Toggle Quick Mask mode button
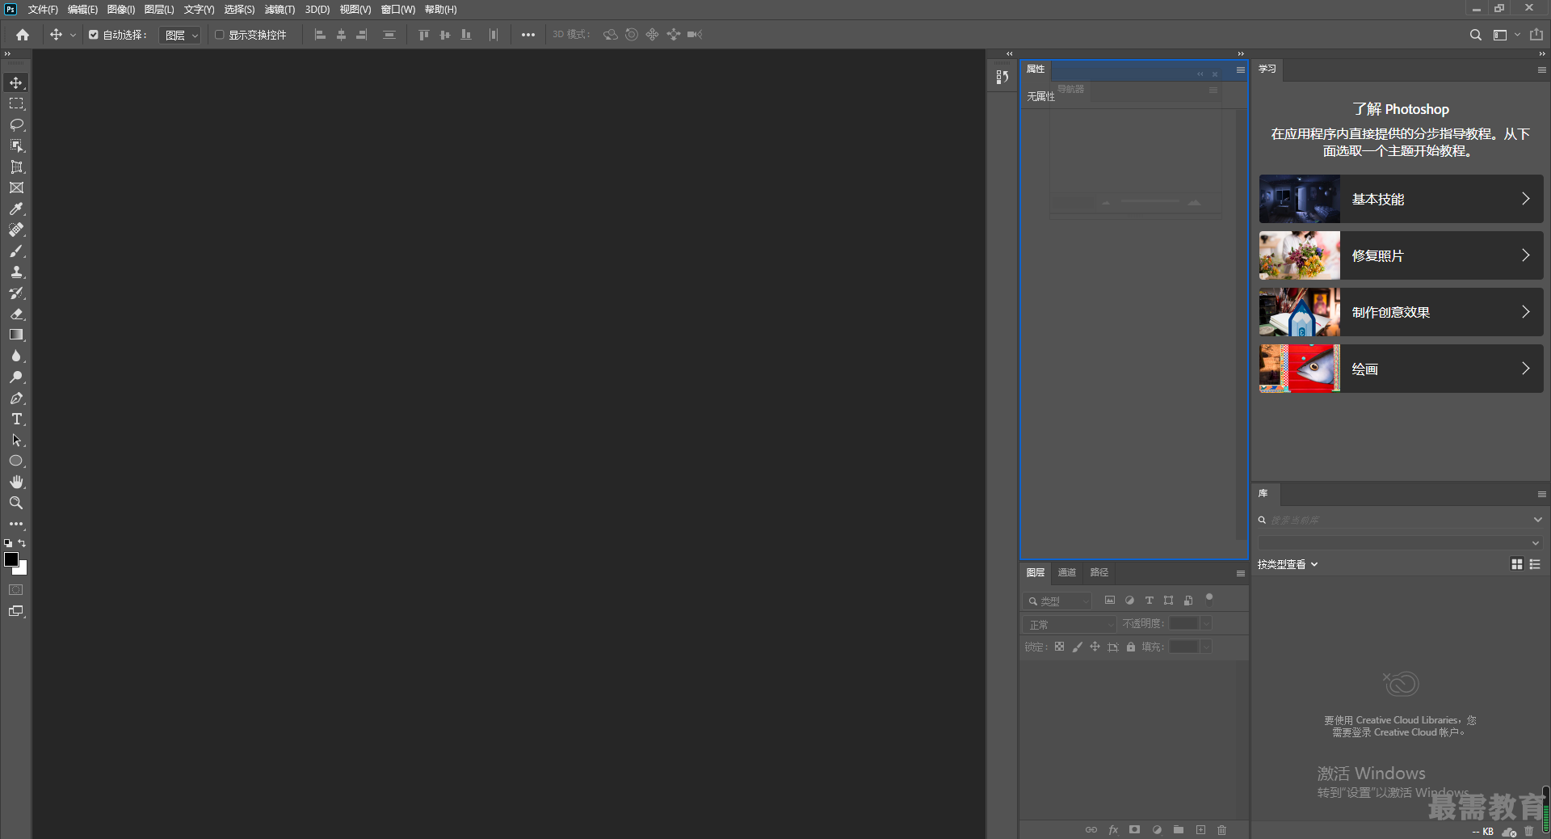 (16, 590)
